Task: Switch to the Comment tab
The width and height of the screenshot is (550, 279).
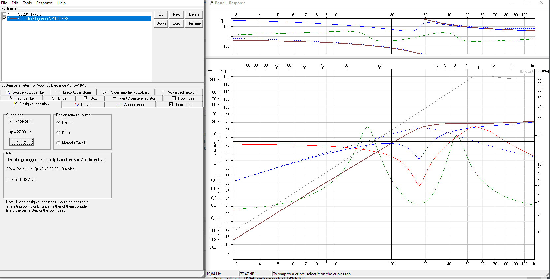Action: pos(179,105)
